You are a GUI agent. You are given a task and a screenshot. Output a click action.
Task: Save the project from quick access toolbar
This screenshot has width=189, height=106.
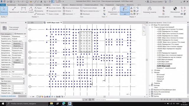click(x=11, y=1)
